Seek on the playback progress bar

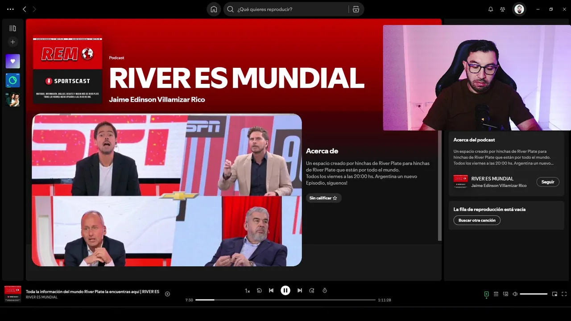coord(285,300)
